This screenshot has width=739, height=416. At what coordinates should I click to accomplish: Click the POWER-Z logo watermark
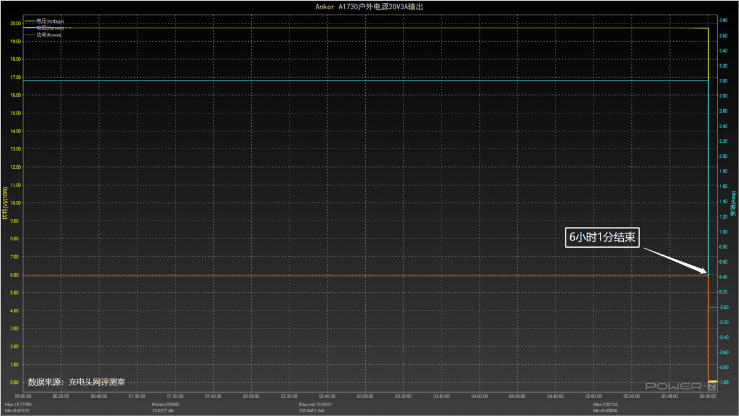click(x=680, y=386)
